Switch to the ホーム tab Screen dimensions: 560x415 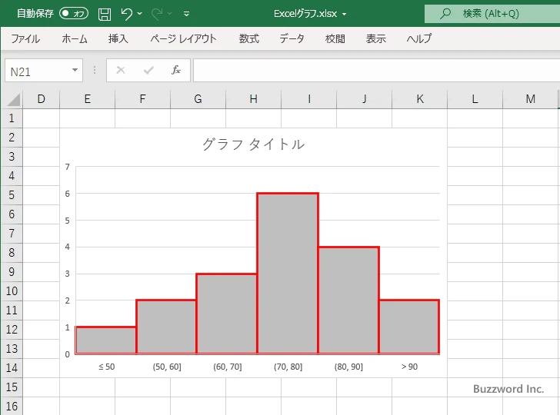[x=75, y=38]
